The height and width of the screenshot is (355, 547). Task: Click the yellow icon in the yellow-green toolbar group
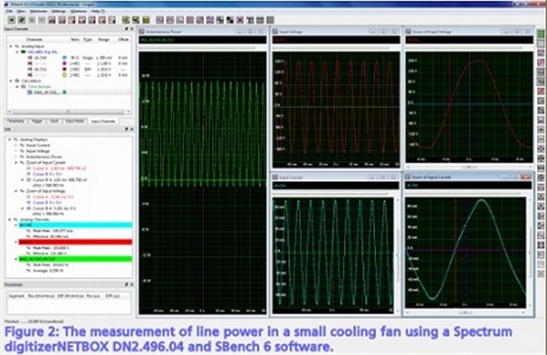coord(147,20)
